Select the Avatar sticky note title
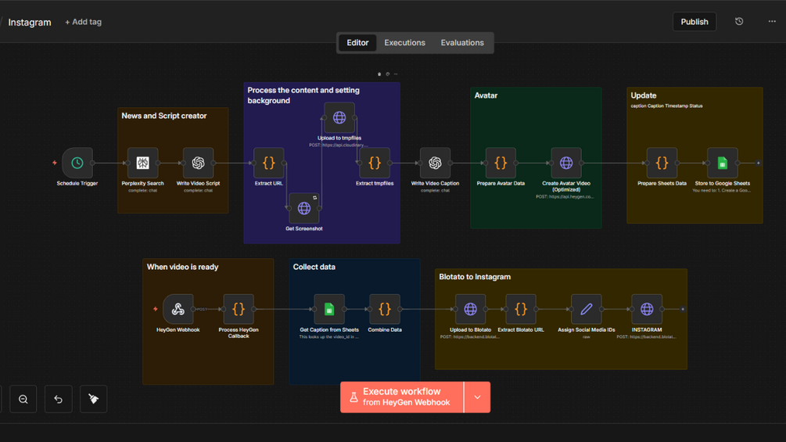 tap(486, 95)
